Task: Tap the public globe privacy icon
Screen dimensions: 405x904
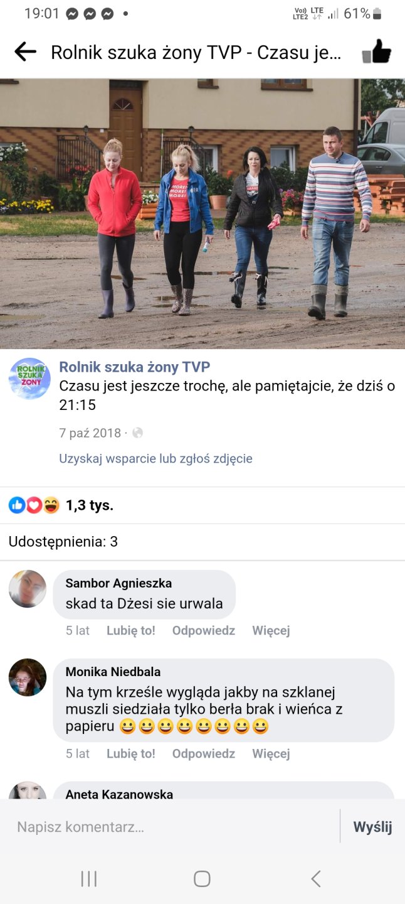Action: [138, 433]
